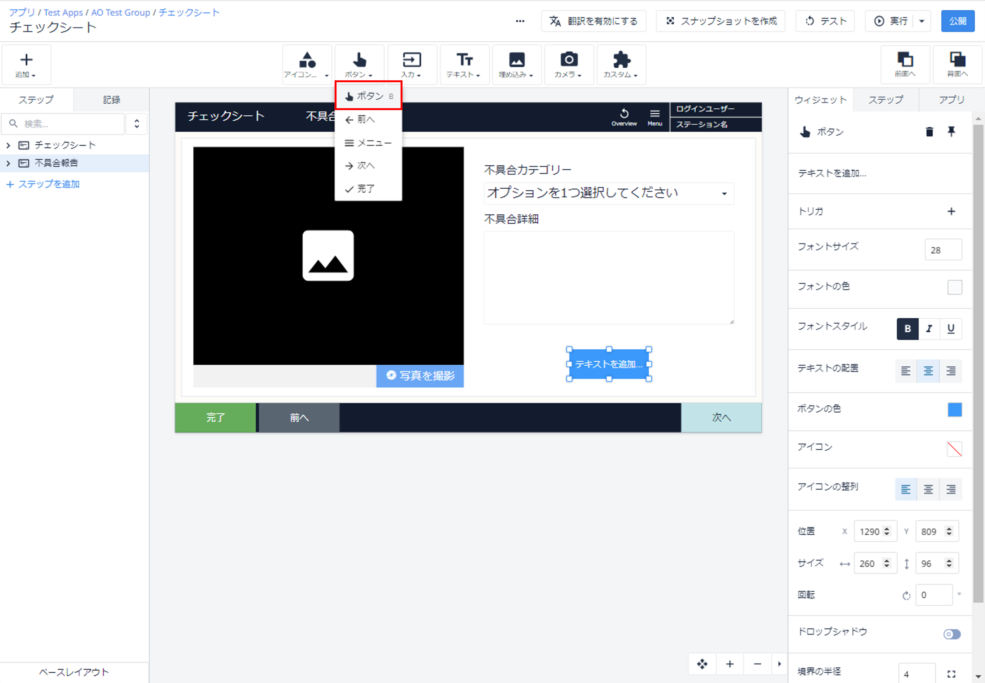Toggle bold font style button

907,329
